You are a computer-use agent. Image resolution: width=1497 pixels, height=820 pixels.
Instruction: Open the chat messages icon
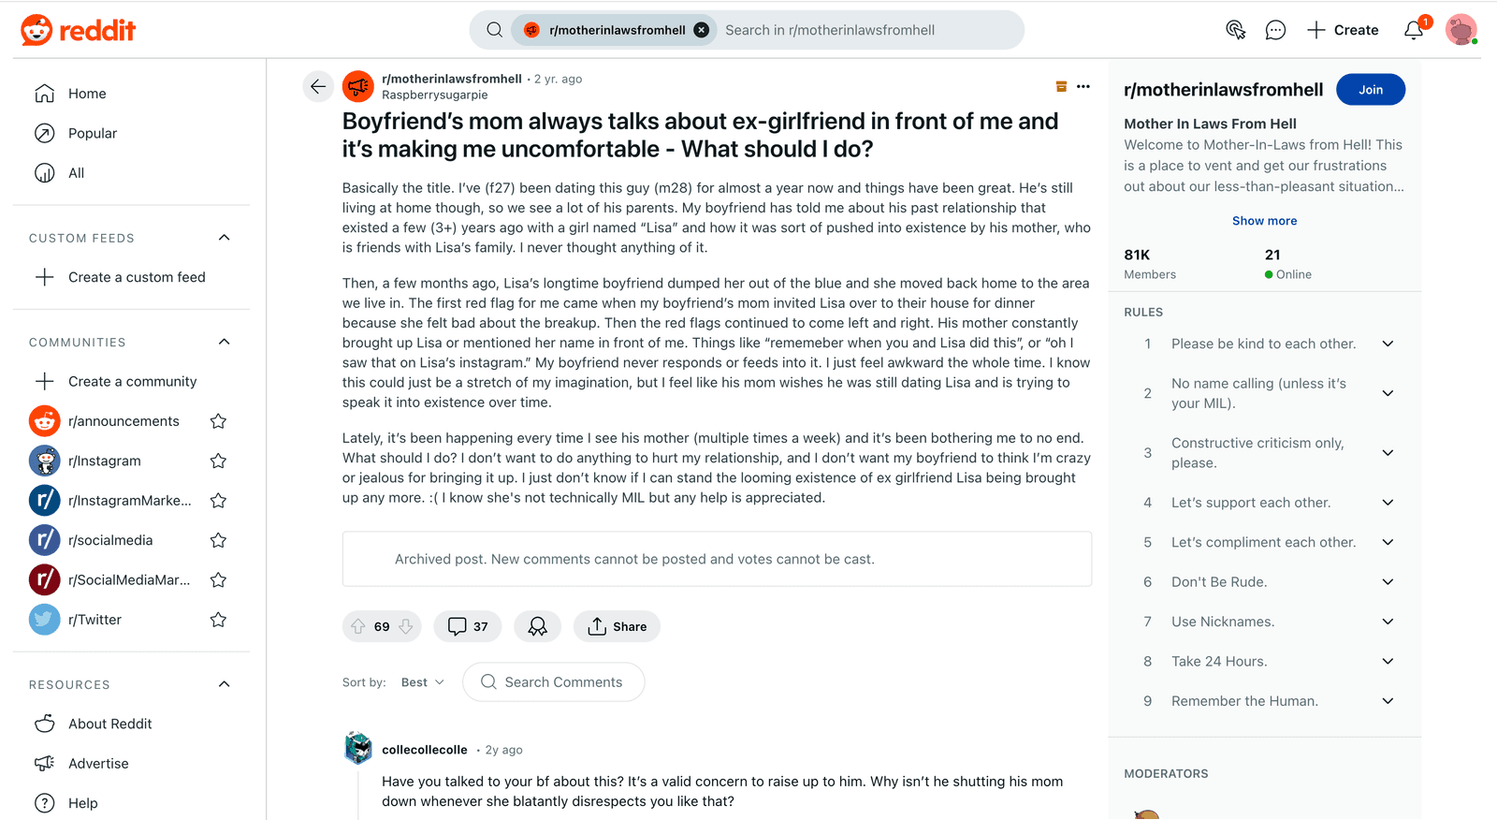[1275, 30]
